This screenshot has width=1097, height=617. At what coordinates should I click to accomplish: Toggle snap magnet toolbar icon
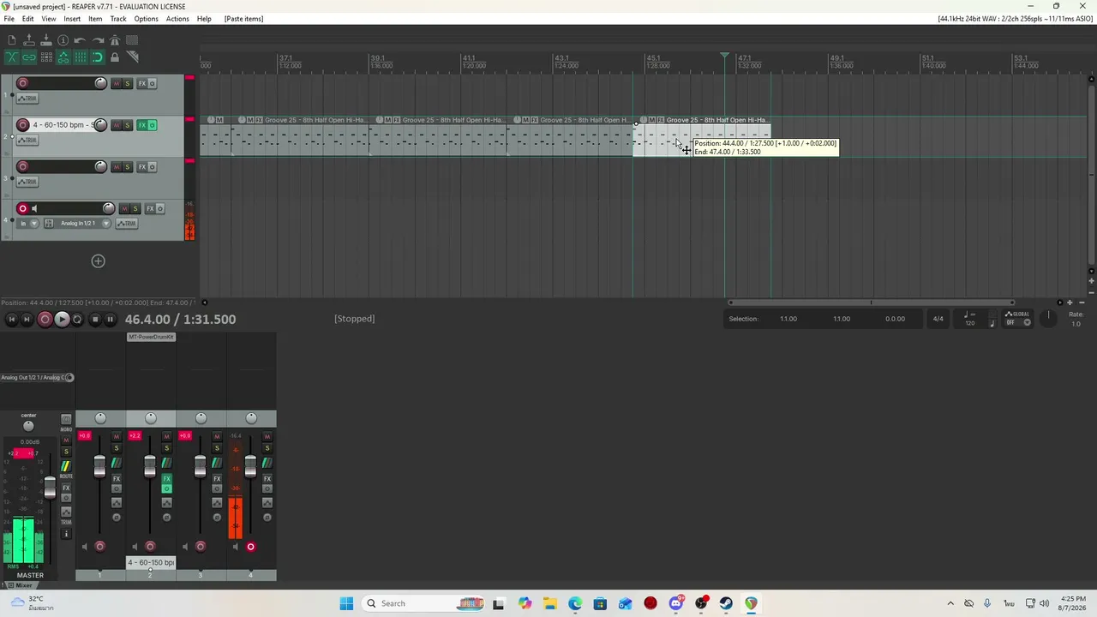(x=98, y=57)
